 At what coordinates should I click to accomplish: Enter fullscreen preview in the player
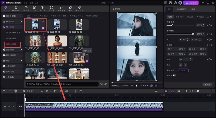(x=161, y=85)
